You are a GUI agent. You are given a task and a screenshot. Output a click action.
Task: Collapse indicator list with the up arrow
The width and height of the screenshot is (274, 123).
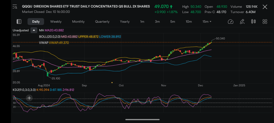pos(34,30)
